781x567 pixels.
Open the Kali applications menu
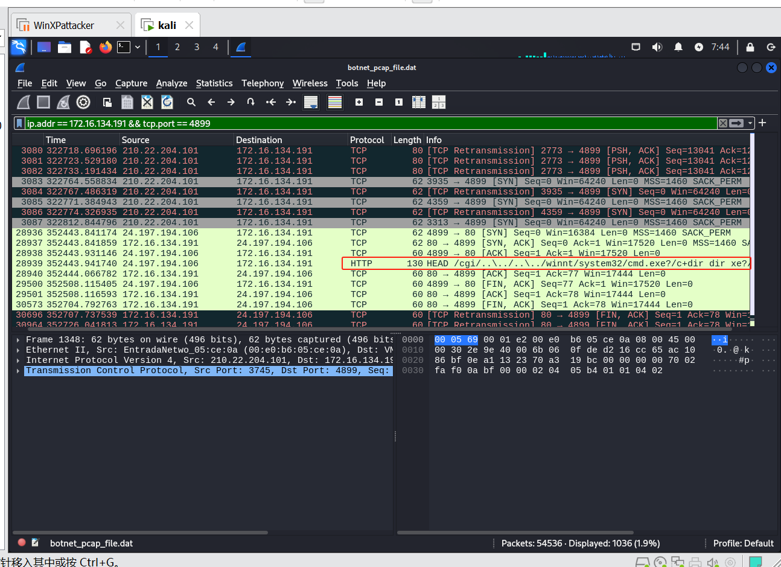pos(19,47)
